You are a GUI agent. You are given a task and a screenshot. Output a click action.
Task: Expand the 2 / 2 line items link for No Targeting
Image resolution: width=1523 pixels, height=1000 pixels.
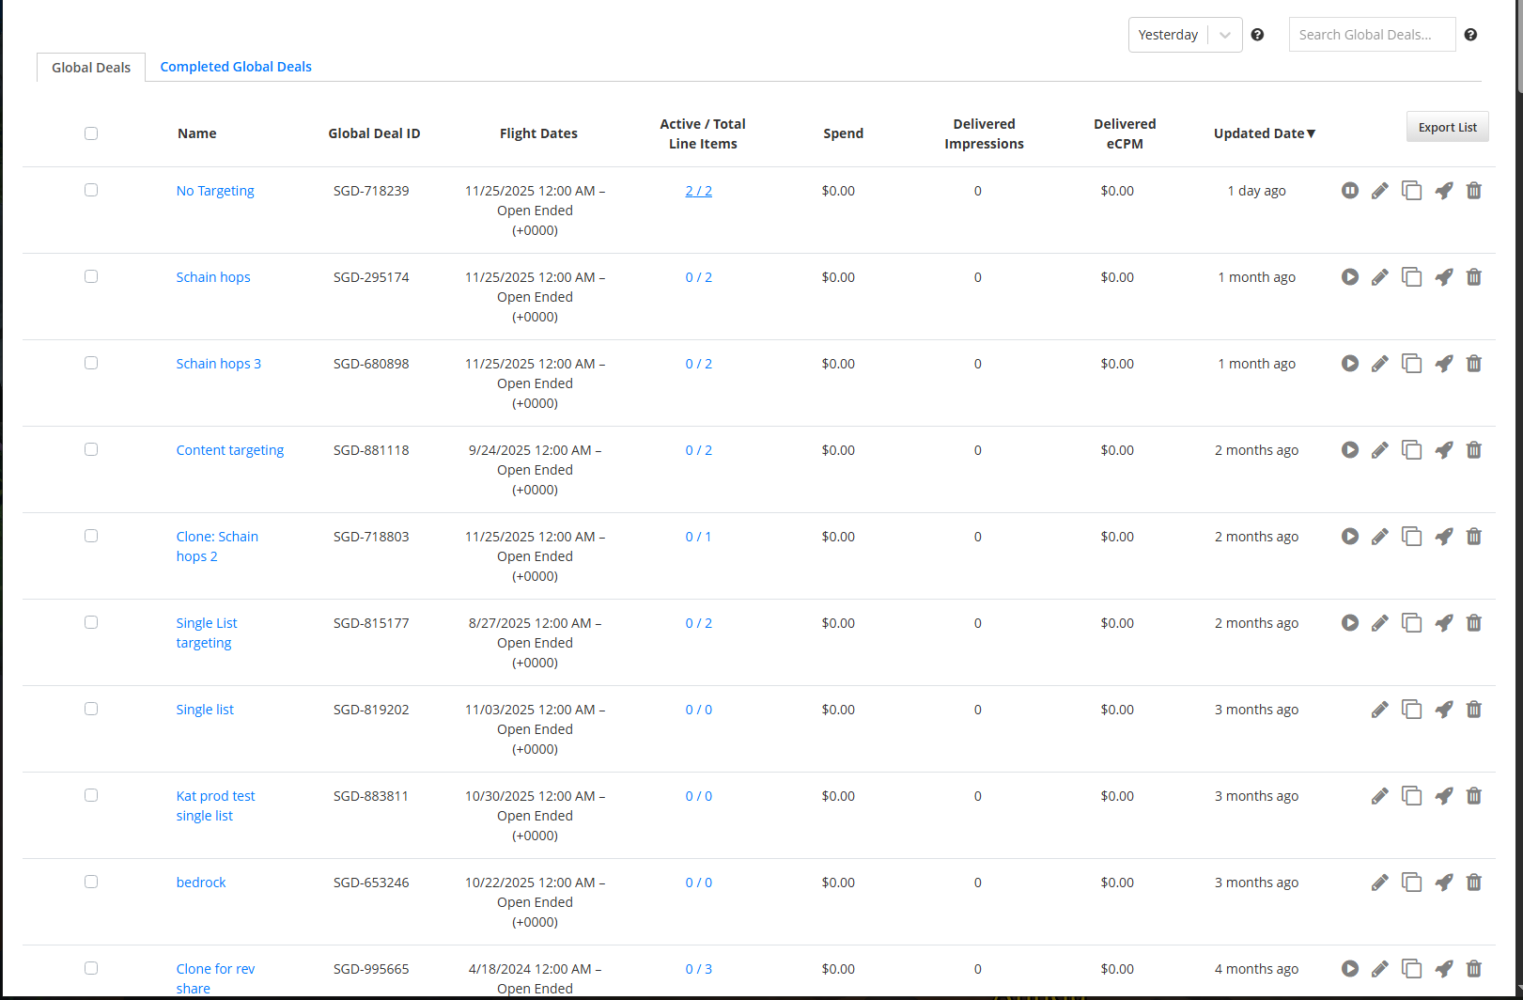tap(698, 191)
